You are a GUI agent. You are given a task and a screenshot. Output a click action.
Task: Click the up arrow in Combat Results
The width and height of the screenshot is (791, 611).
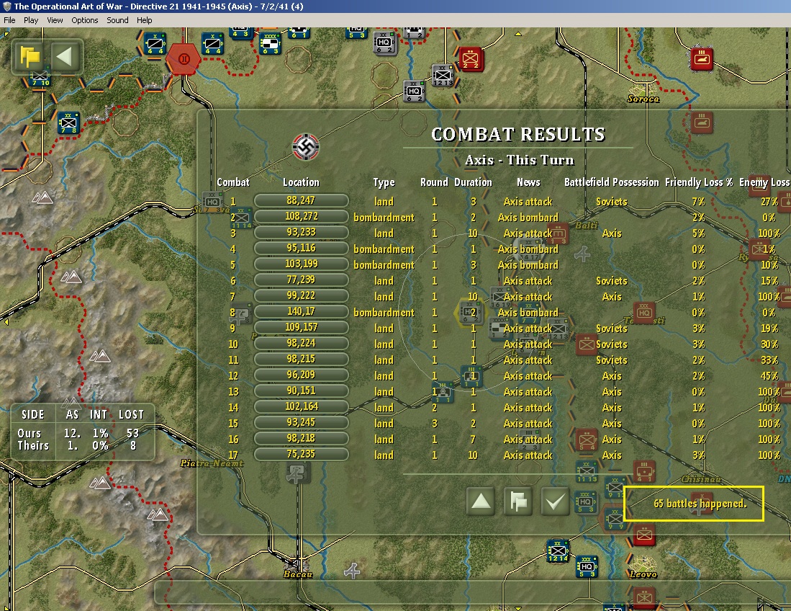pos(480,501)
